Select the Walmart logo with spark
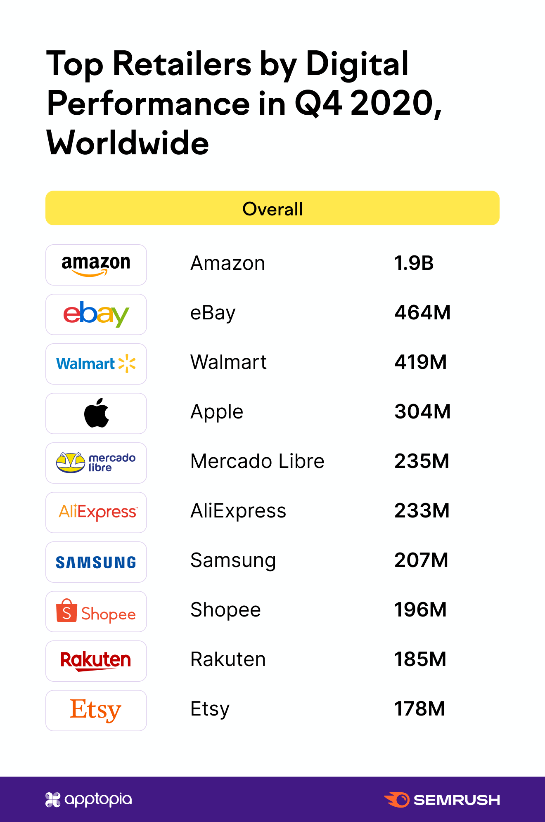545x822 pixels. [x=96, y=364]
